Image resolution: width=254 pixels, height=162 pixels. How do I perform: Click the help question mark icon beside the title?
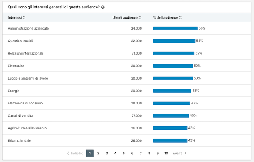[103, 7]
